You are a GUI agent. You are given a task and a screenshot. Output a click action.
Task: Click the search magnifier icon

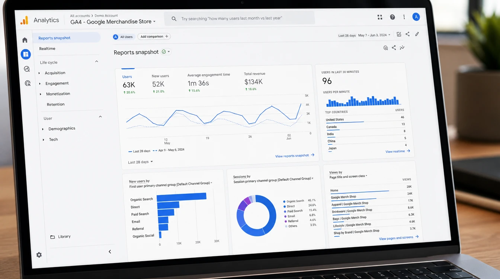click(x=174, y=19)
